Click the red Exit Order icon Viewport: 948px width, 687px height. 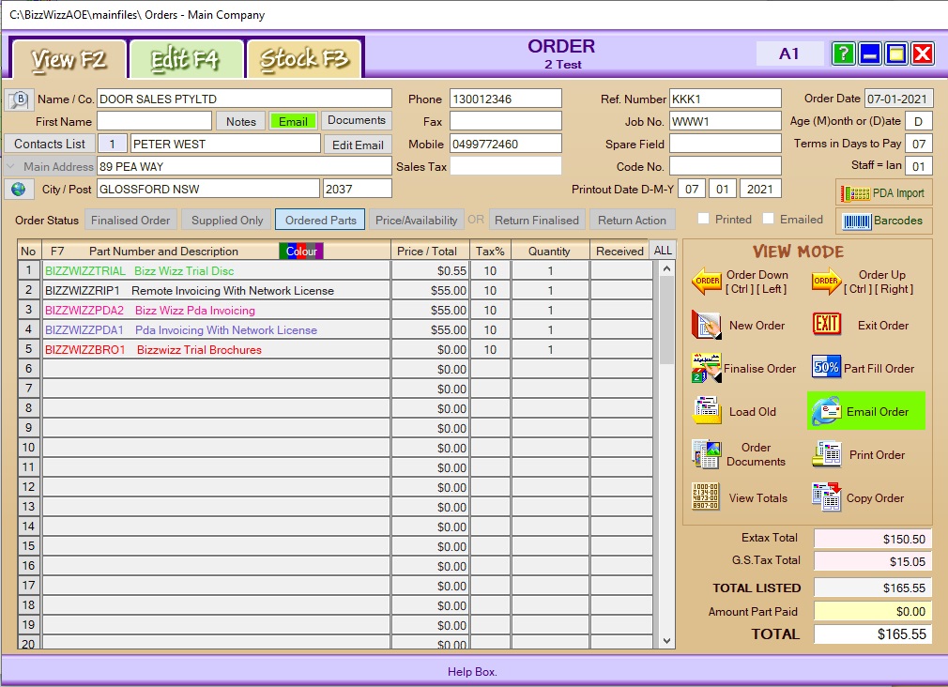(x=827, y=324)
